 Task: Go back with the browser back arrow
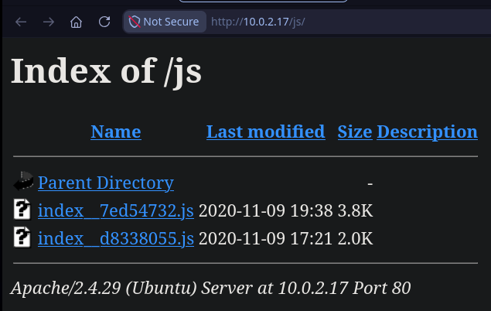tap(21, 22)
